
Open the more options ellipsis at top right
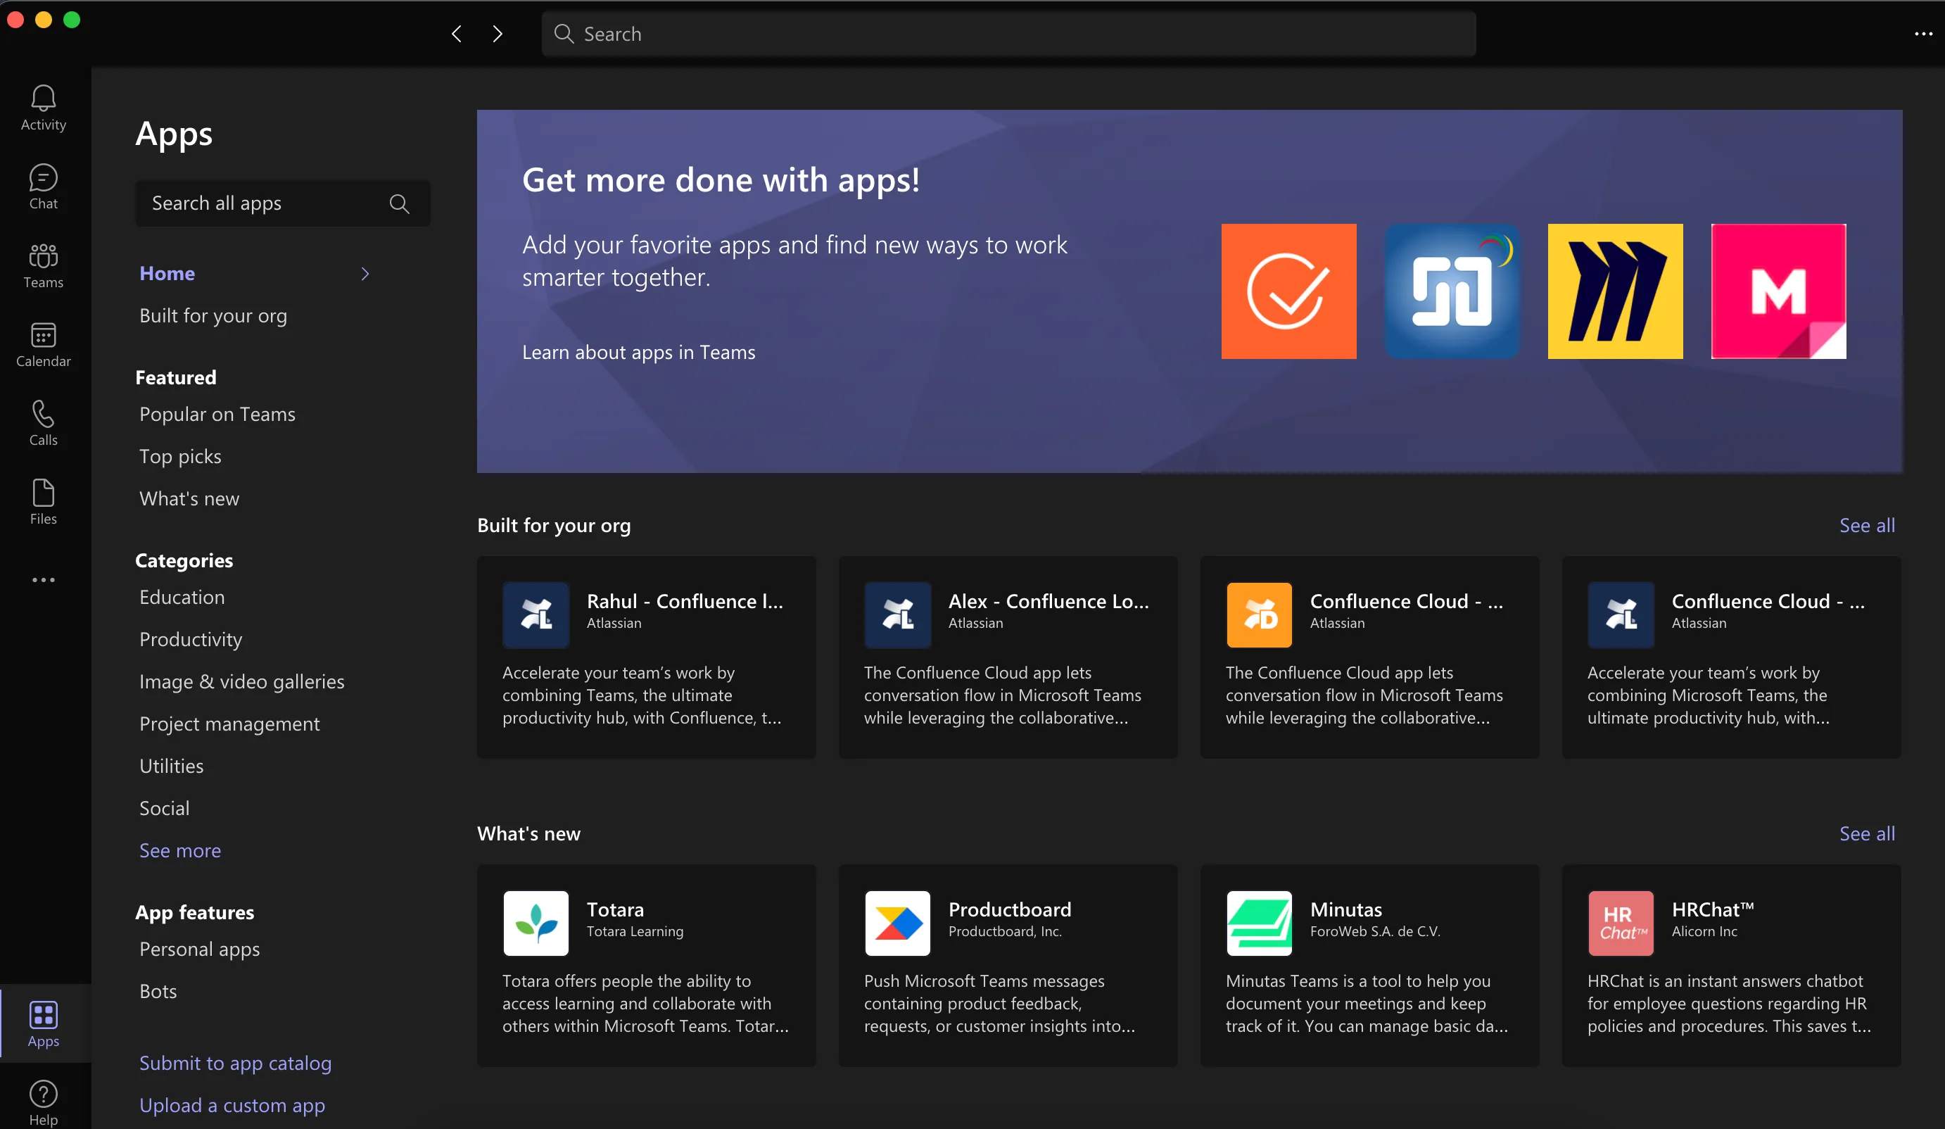pyautogui.click(x=1923, y=34)
